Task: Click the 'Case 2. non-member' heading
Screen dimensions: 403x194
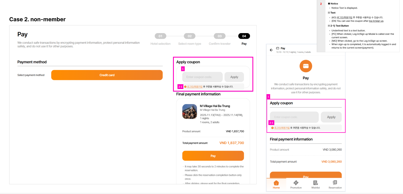Action: [38, 19]
